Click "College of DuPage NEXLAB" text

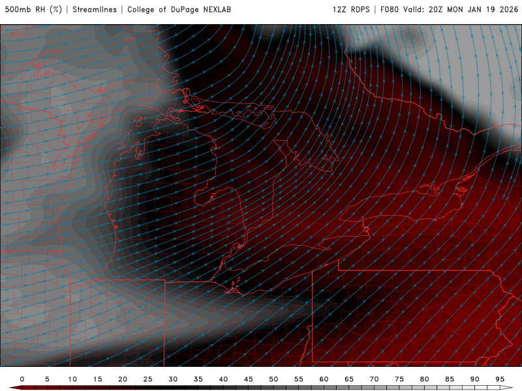pos(179,10)
